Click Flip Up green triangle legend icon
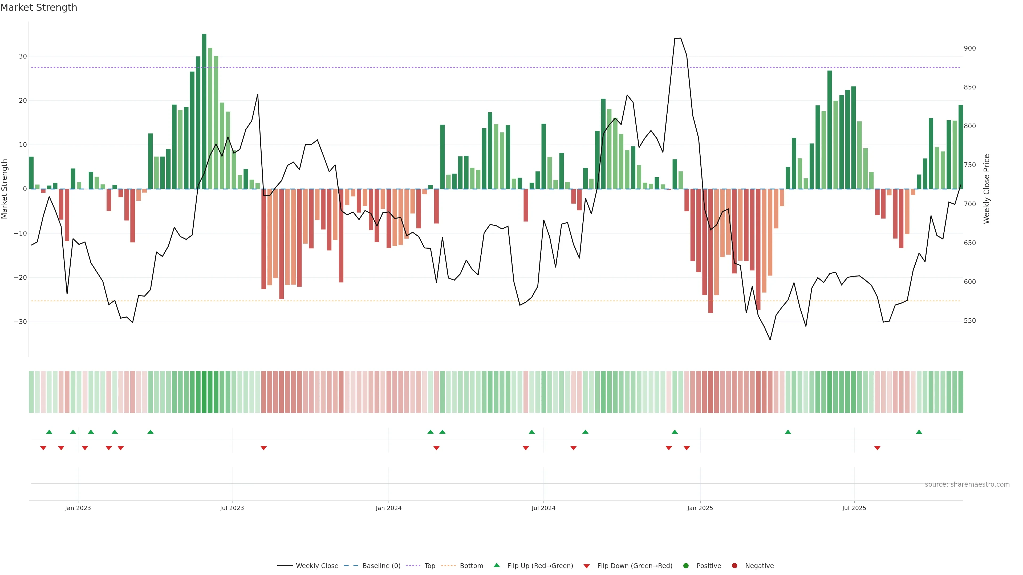This screenshot has width=1023, height=575. pyautogui.click(x=496, y=565)
